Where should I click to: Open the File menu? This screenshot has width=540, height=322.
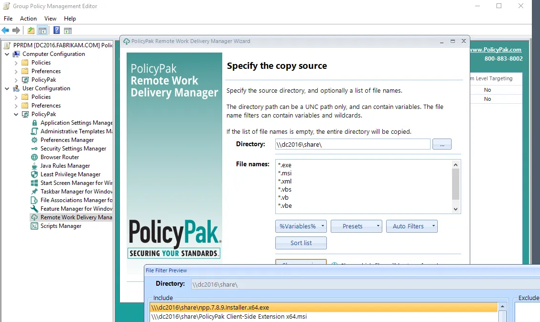pos(8,19)
